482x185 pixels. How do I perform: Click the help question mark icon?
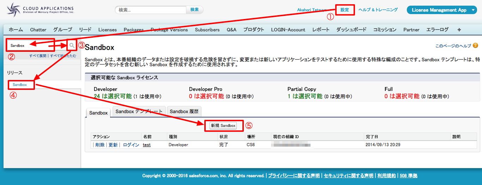tap(475, 45)
